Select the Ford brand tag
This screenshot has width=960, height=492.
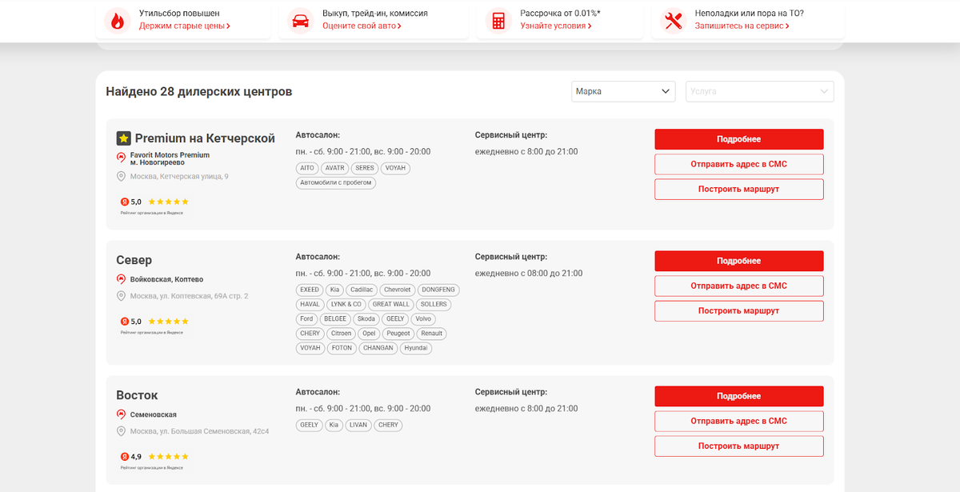click(x=306, y=318)
